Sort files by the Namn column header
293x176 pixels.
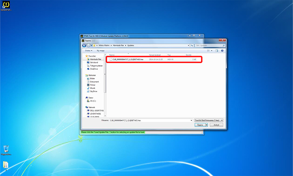pos(112,54)
